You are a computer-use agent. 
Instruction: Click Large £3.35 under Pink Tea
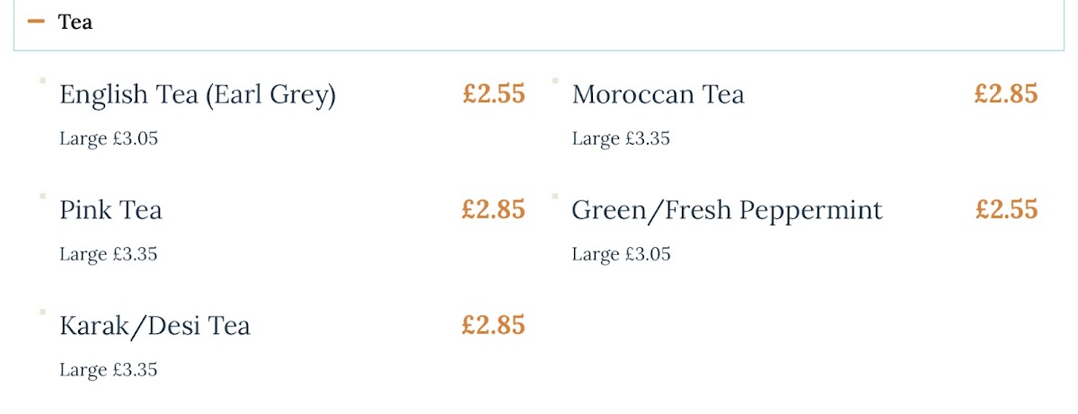[109, 254]
